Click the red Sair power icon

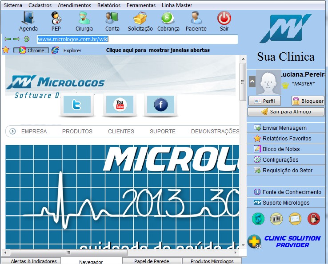point(224,21)
